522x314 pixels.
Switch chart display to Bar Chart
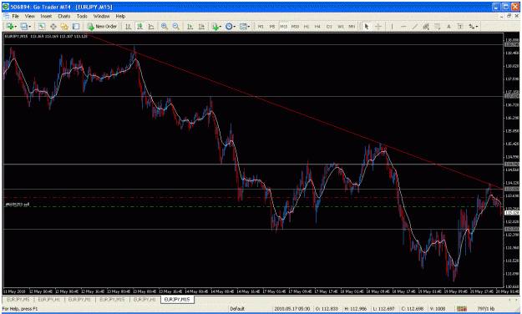128,26
